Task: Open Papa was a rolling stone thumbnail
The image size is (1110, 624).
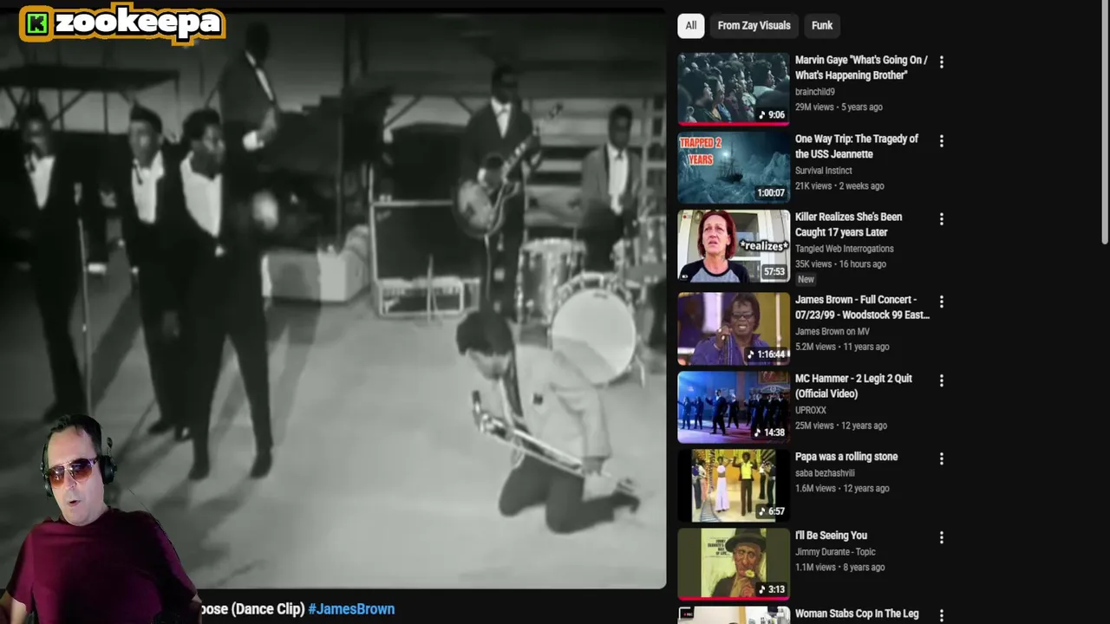Action: click(734, 486)
